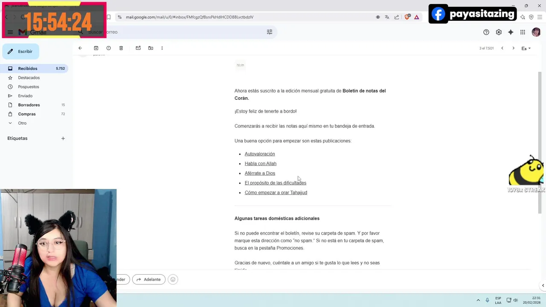Screen dimensions: 546x307
Task: Open more options three-dot menu
Action: pyautogui.click(x=162, y=48)
